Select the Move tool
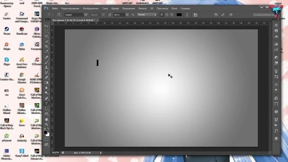The image size is (288, 162). point(46,26)
